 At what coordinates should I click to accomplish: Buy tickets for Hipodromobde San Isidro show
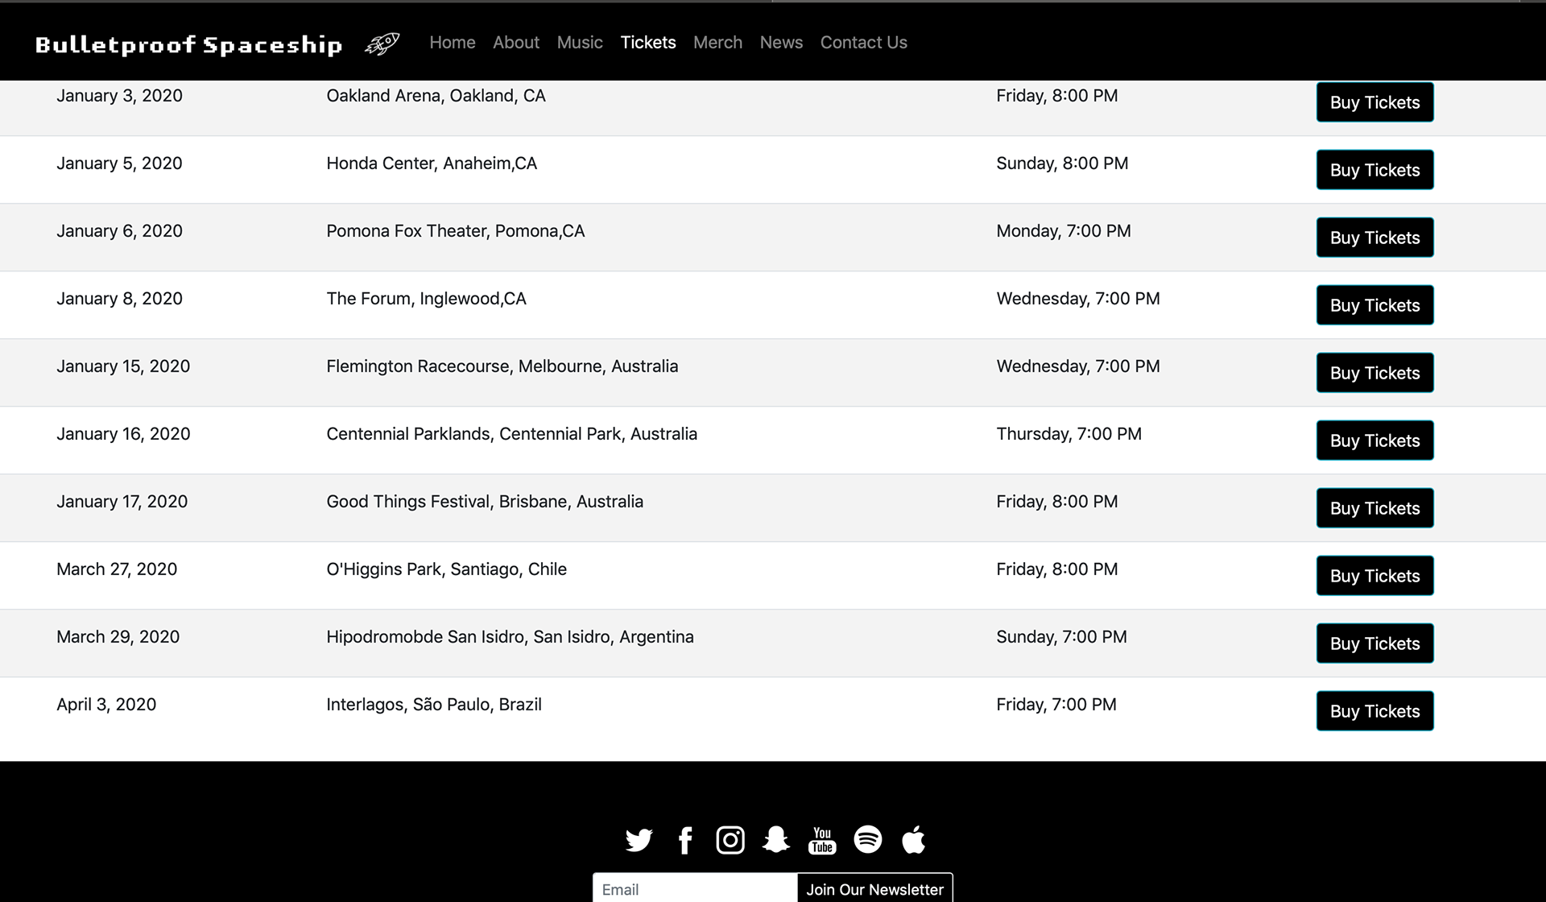pos(1374,643)
